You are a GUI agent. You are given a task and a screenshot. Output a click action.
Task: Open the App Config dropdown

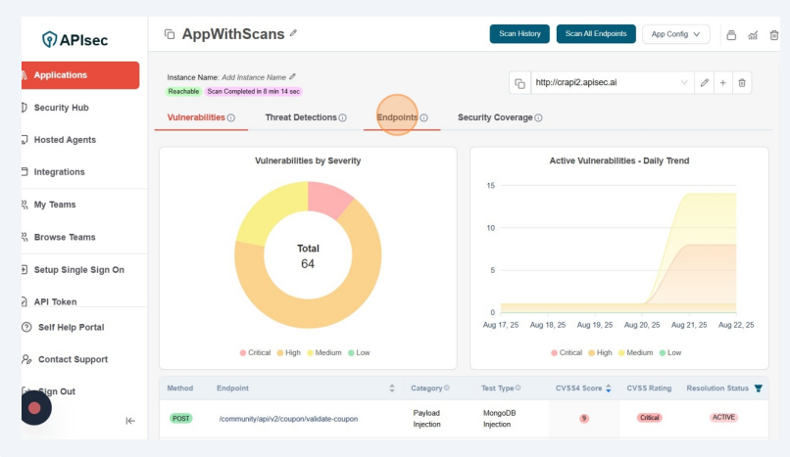pyautogui.click(x=675, y=34)
